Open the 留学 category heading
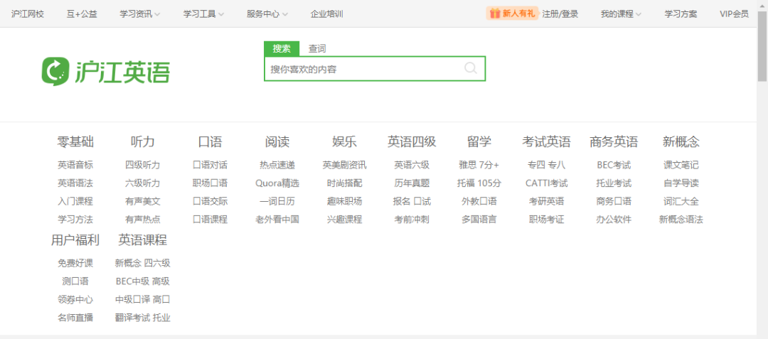The image size is (768, 339). click(x=479, y=142)
